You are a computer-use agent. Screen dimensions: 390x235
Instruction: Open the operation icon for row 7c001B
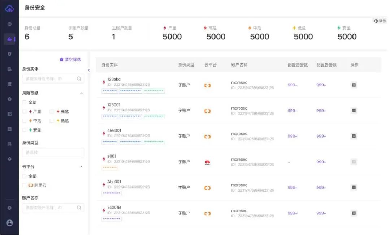pos(354,213)
